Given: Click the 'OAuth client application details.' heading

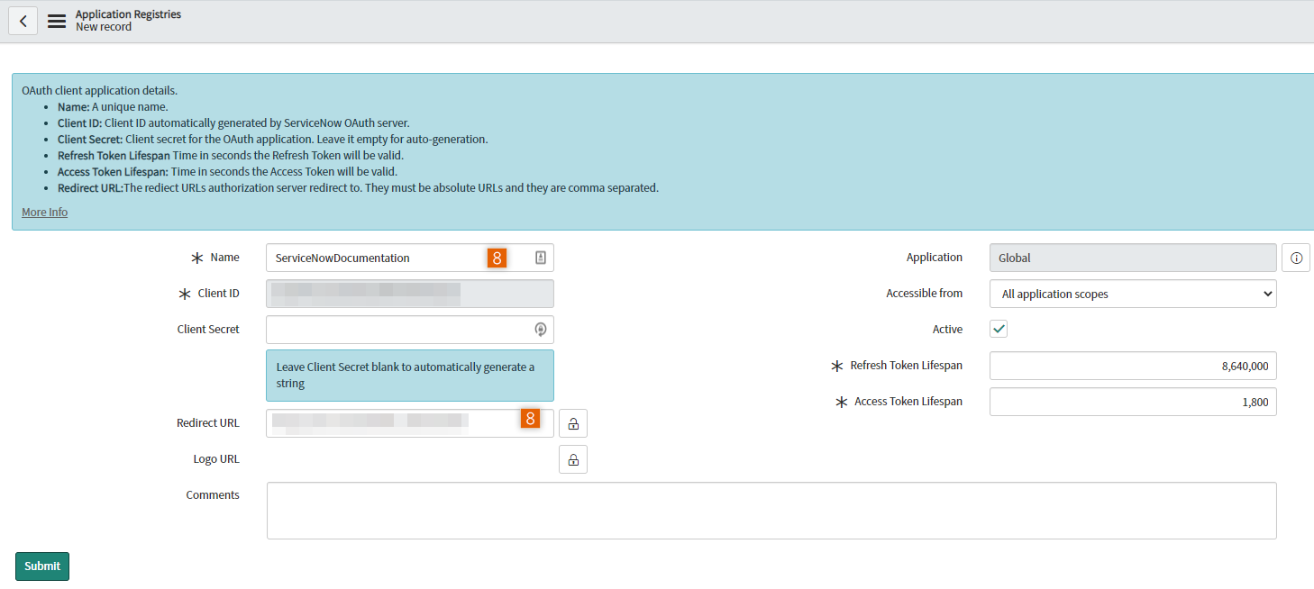Looking at the screenshot, I should 99,91.
